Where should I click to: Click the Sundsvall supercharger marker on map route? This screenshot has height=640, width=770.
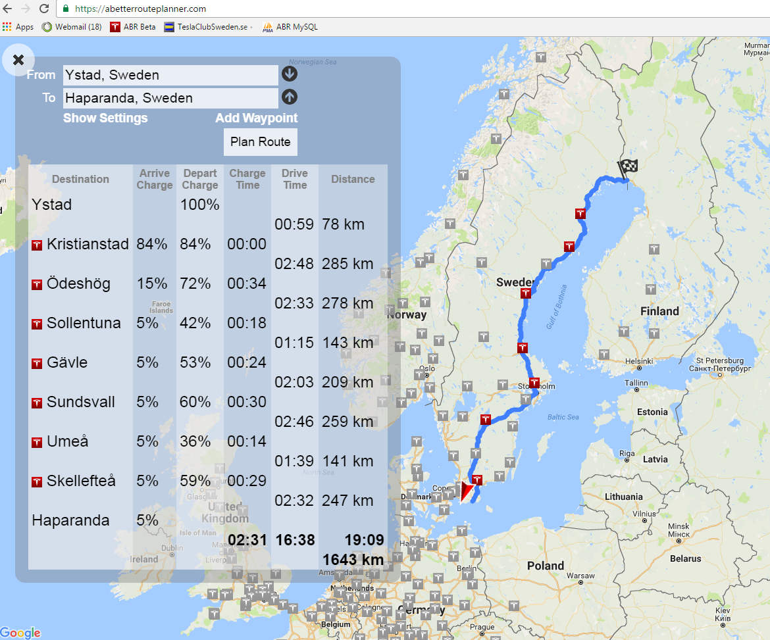(x=526, y=293)
